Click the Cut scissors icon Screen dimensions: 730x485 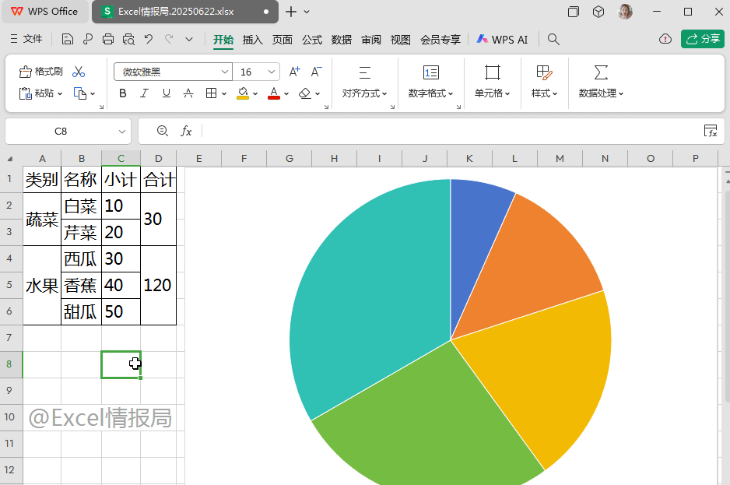pyautogui.click(x=79, y=72)
